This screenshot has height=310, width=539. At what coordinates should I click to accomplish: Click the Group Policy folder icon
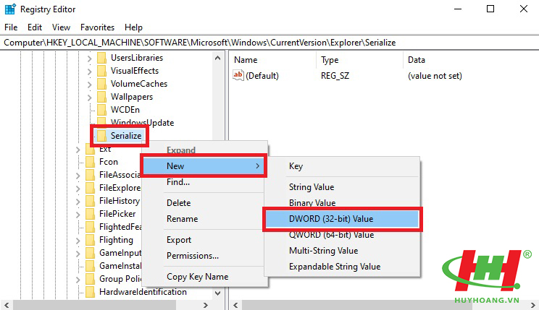90,279
